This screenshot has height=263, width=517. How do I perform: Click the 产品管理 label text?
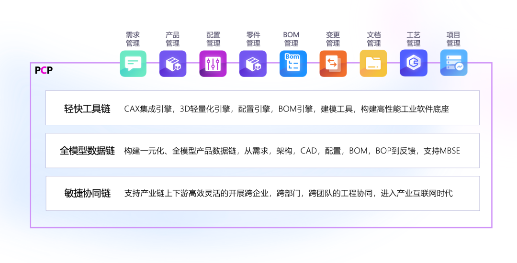[172, 39]
